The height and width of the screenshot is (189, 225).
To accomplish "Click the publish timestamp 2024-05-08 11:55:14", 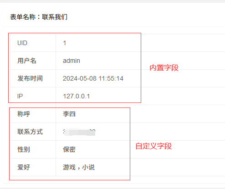I will 93,78.
